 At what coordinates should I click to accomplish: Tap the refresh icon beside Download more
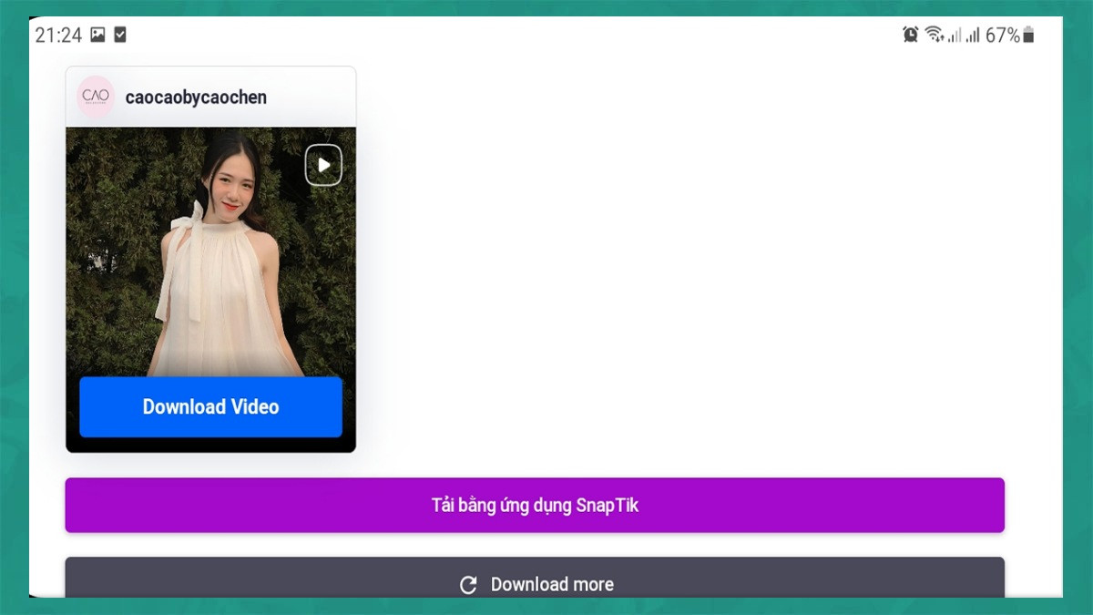click(x=468, y=584)
